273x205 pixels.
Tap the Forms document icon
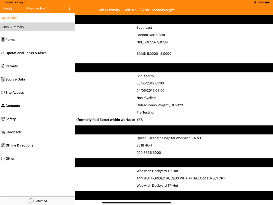click(3, 40)
